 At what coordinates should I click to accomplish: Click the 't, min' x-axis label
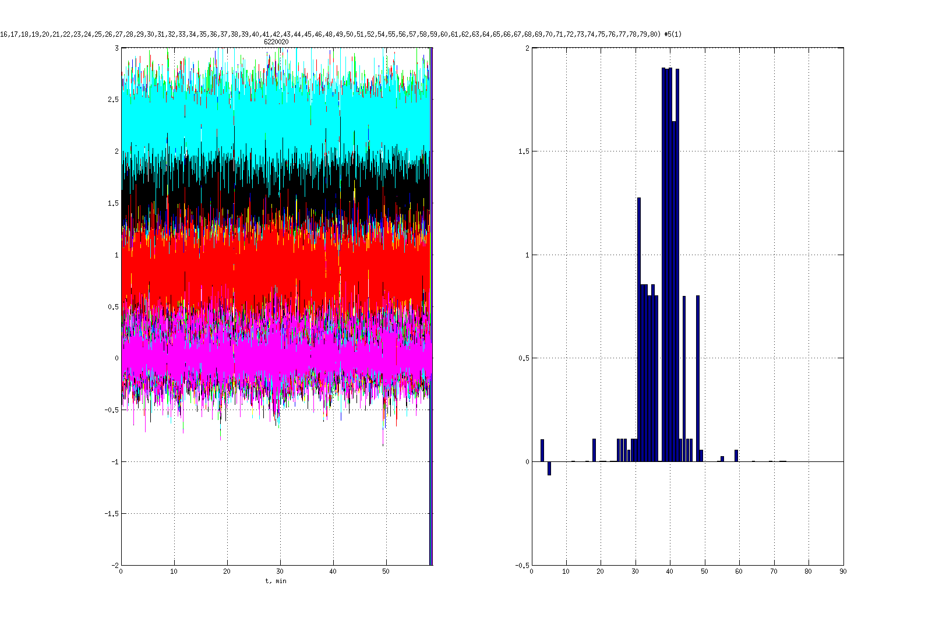(x=276, y=581)
